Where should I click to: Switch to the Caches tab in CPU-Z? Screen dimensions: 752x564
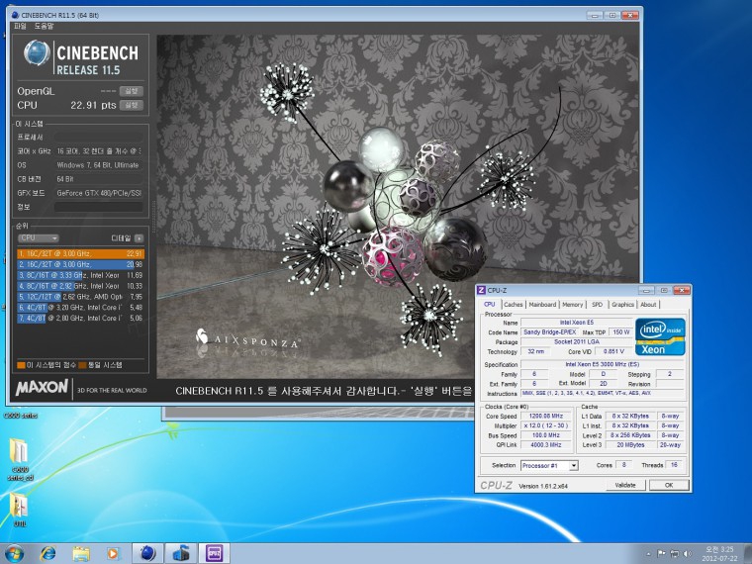point(514,305)
